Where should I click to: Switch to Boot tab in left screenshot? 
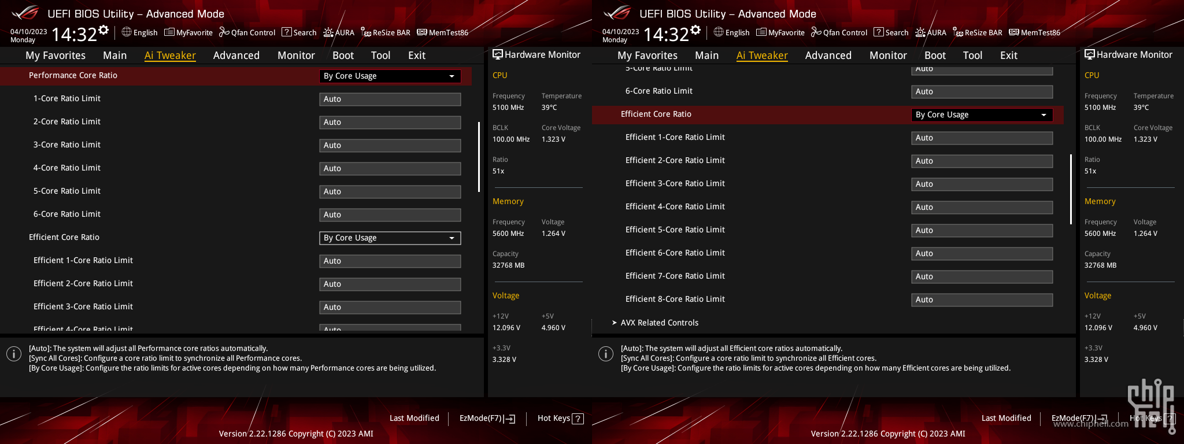point(343,55)
